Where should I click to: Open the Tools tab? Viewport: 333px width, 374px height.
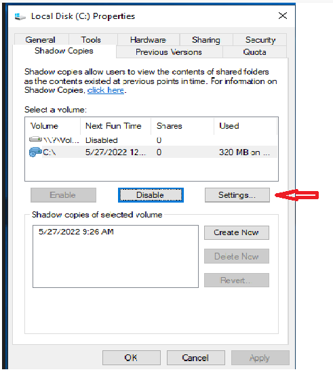point(91,39)
